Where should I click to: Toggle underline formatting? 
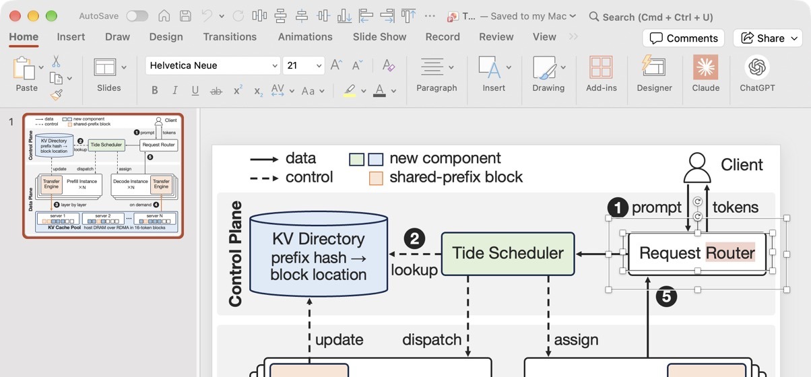pos(195,90)
